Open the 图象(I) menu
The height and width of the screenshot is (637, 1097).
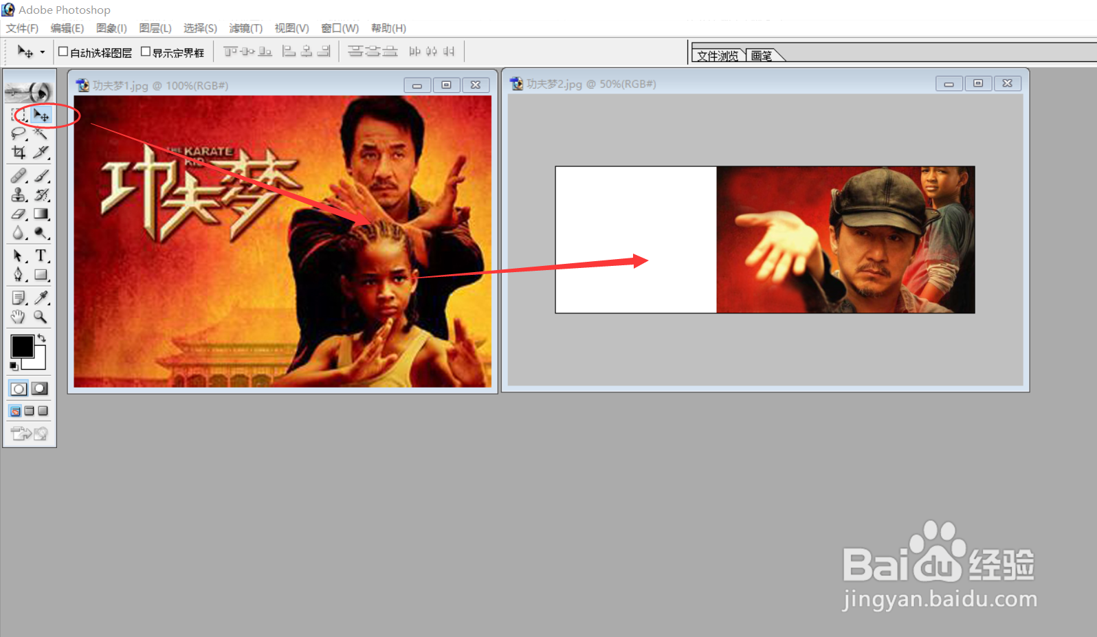coord(111,28)
